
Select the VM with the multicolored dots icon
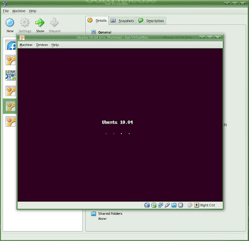pos(11,75)
